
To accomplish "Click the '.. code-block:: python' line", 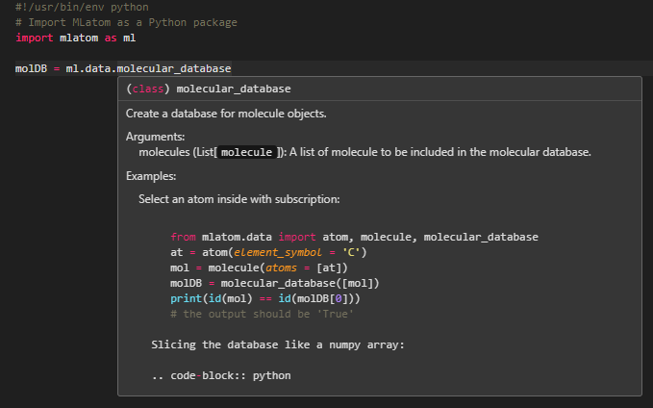I will point(221,376).
